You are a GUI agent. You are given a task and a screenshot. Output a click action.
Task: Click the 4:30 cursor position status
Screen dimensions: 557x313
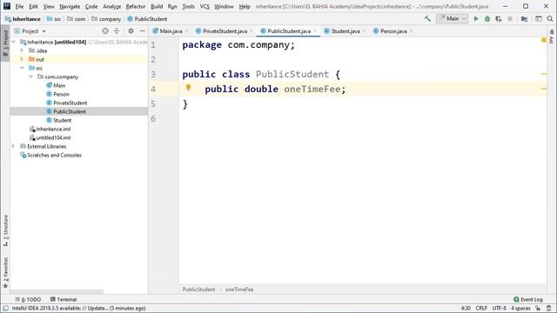[x=466, y=308]
